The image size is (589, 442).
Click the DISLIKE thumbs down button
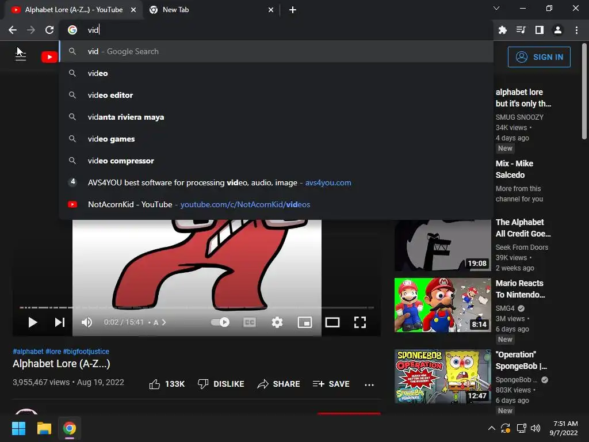point(221,384)
